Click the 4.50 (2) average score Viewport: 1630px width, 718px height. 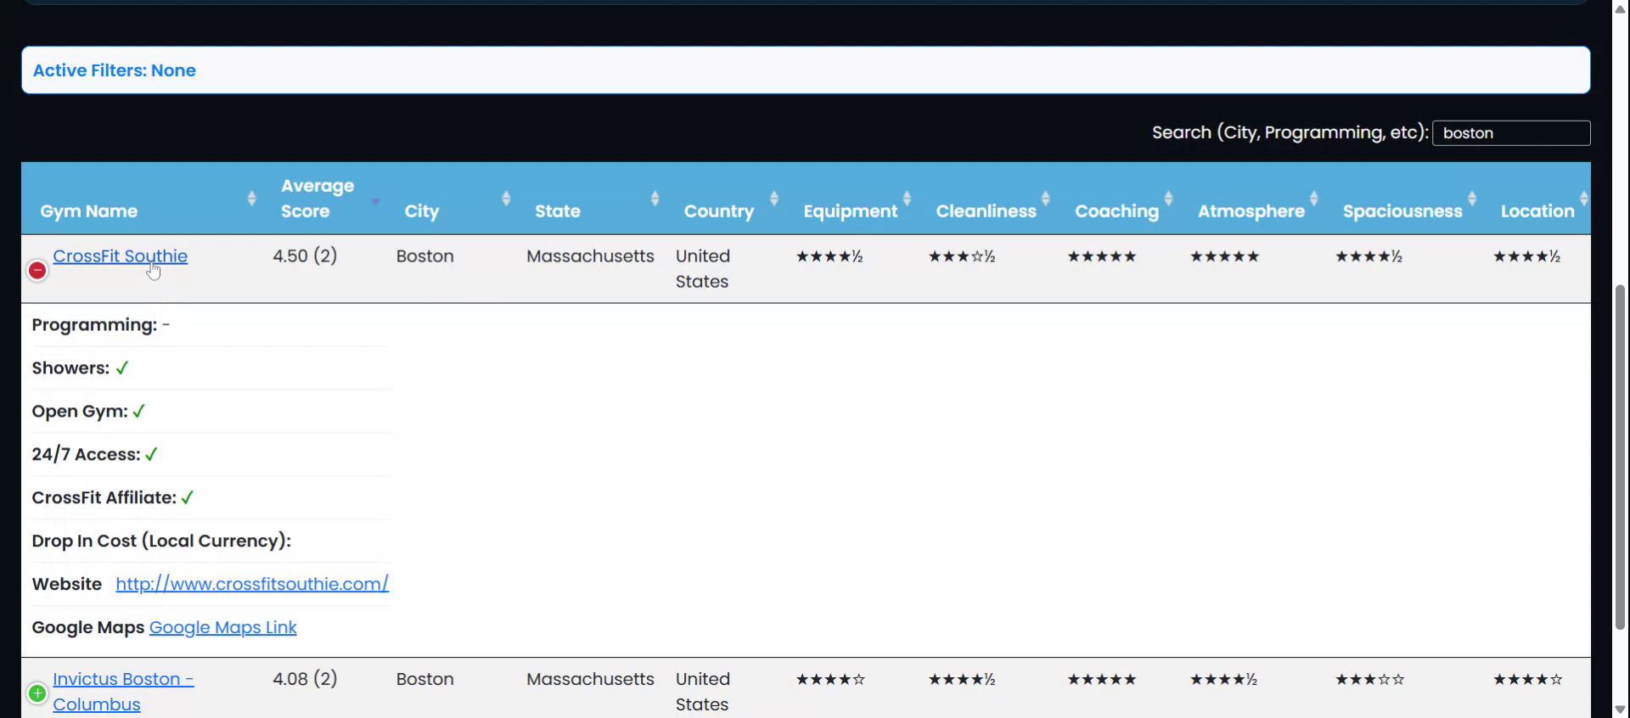click(x=305, y=256)
